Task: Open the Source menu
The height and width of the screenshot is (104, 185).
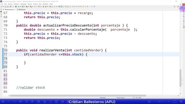Action: [10, 4]
